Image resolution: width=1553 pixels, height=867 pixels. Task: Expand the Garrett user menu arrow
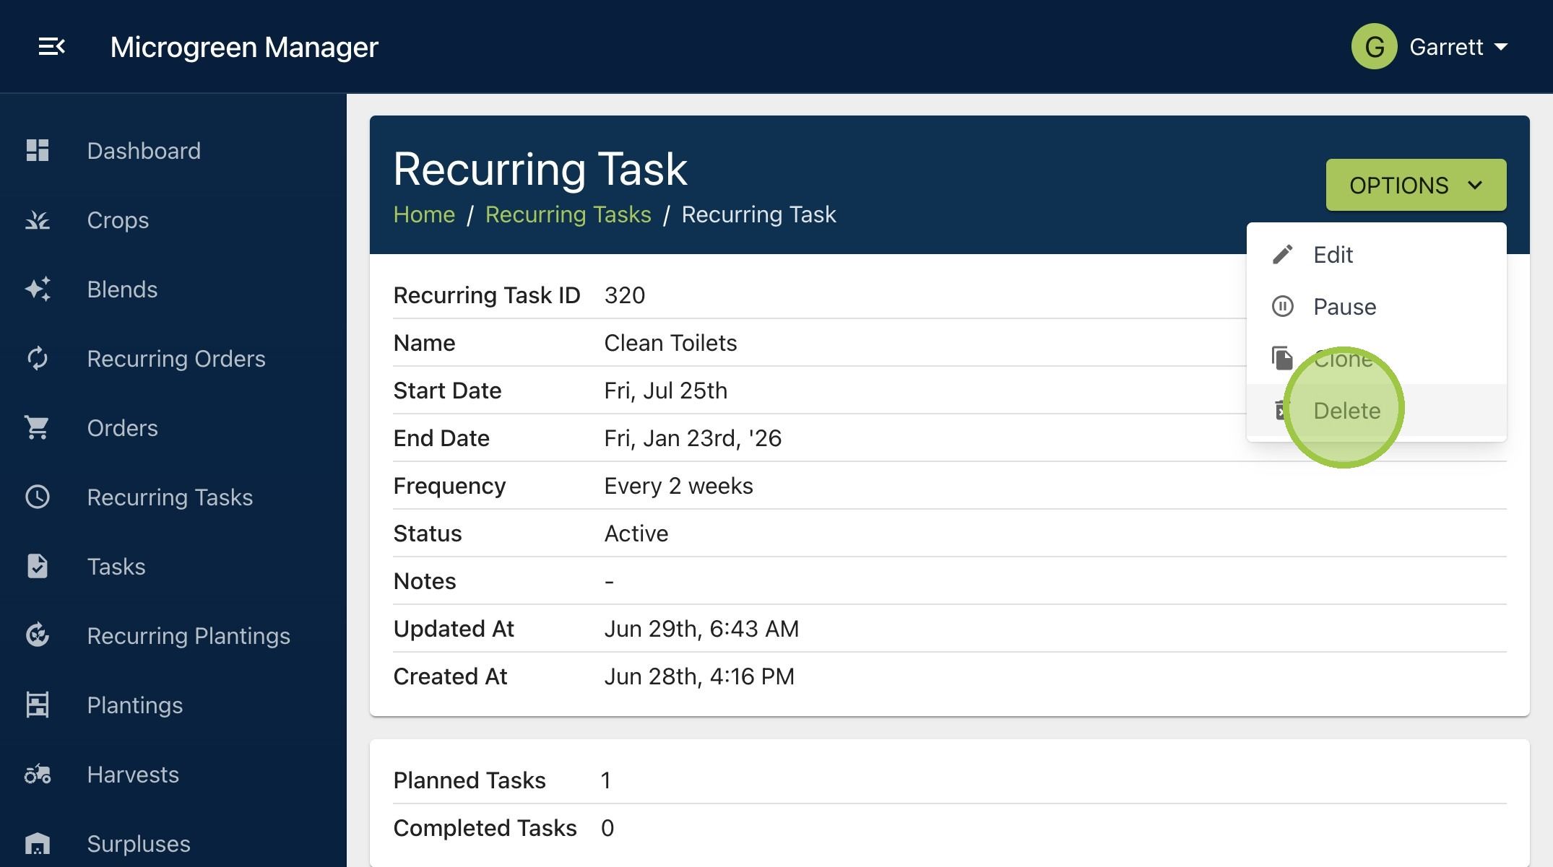tap(1501, 47)
